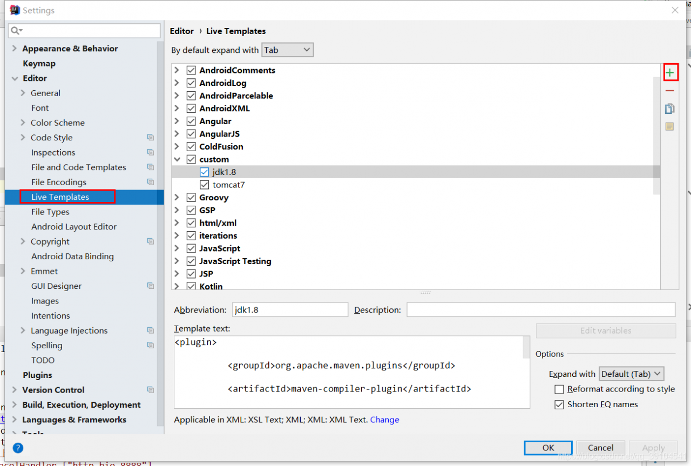This screenshot has height=466, width=691.
Task: Expand Build, Execution, Deployment section
Action: click(x=15, y=405)
